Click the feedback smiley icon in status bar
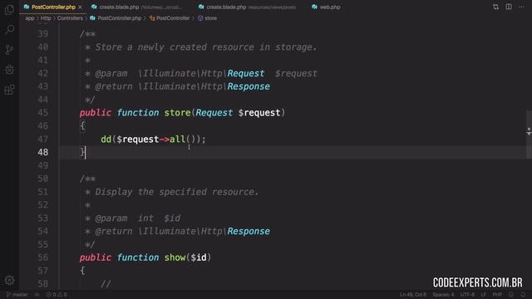 [511, 295]
